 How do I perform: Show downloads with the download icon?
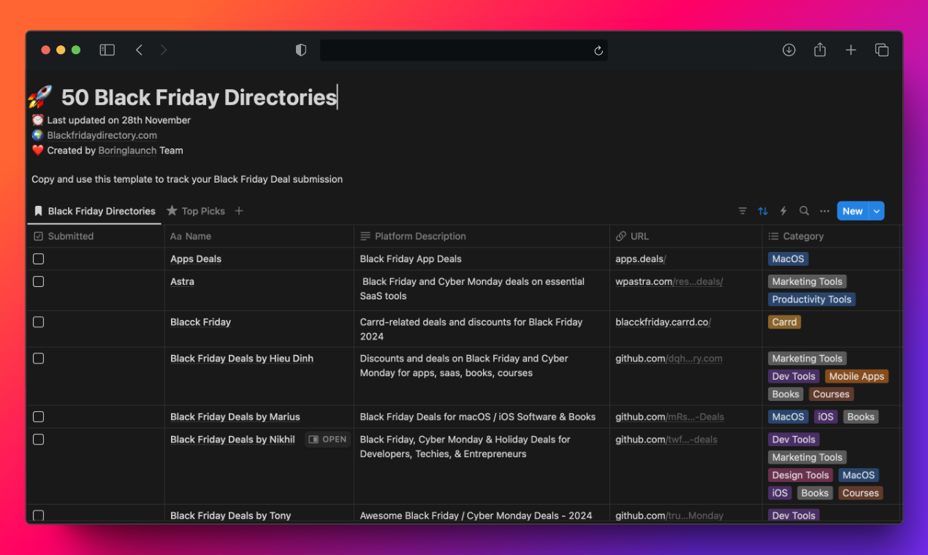point(789,50)
